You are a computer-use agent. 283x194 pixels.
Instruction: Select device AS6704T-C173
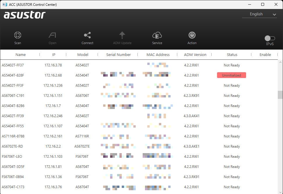[13, 187]
